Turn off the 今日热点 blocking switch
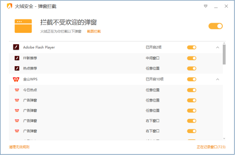This screenshot has height=155, width=235. pos(192,90)
